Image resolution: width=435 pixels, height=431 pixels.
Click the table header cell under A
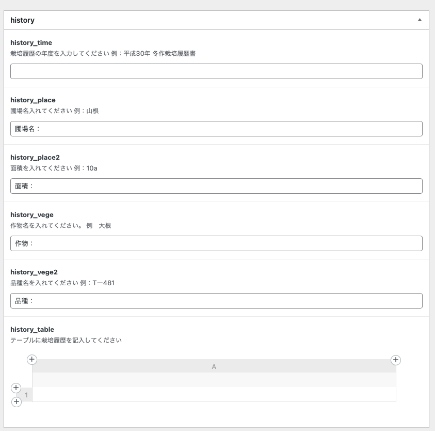214,380
